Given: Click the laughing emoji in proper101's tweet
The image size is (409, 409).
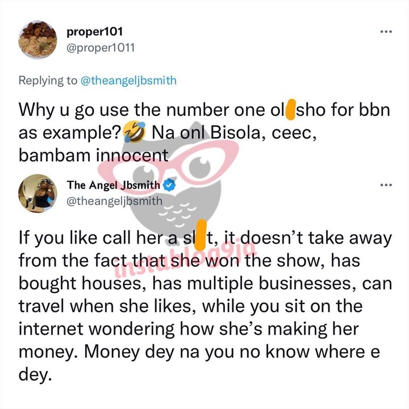Looking at the screenshot, I should point(134,132).
